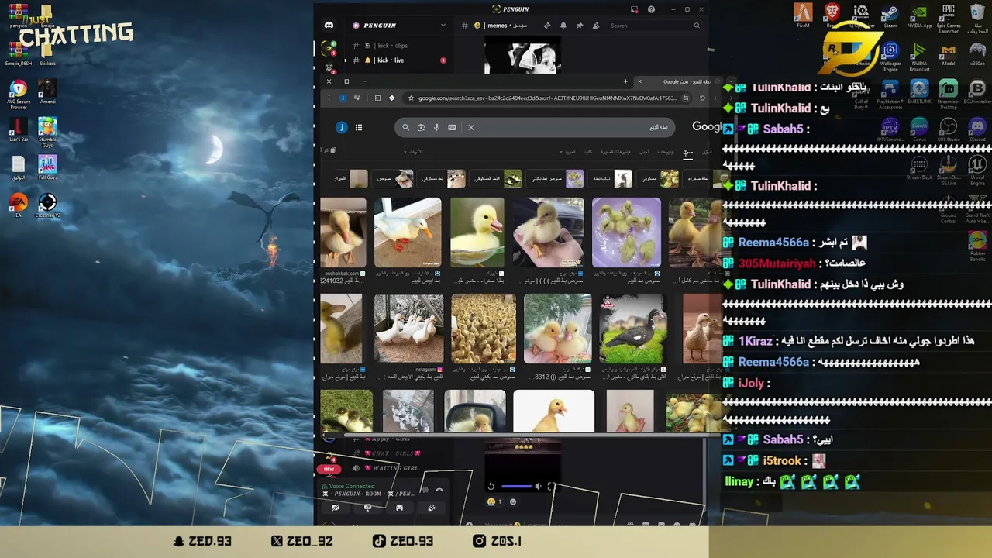Fullscreen the Discord embedded video
Image resolution: width=992 pixels, height=558 pixels.
pyautogui.click(x=551, y=486)
